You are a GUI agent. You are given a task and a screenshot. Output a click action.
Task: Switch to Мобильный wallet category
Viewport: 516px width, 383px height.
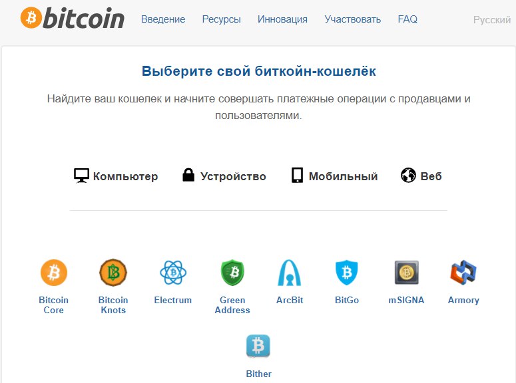pyautogui.click(x=335, y=176)
